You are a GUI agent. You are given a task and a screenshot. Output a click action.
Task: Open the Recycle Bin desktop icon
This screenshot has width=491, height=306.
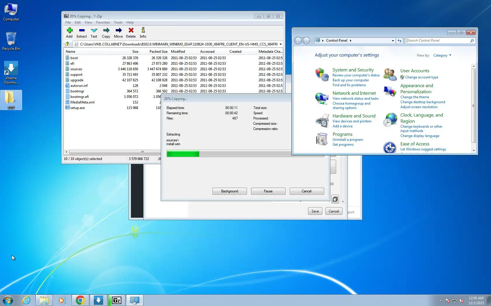11,41
